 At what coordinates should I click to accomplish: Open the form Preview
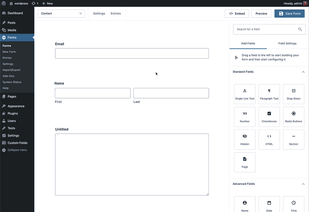pos(261,13)
